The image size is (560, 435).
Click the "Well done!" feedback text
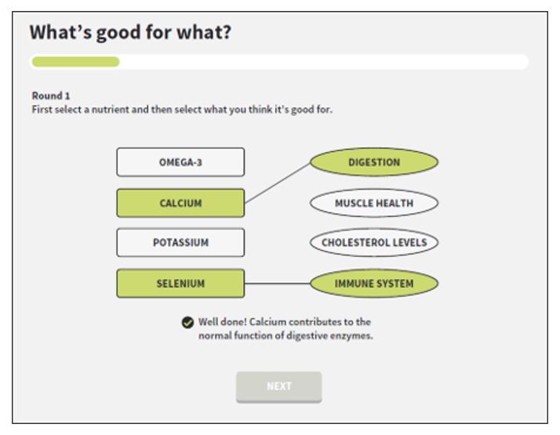pos(223,322)
